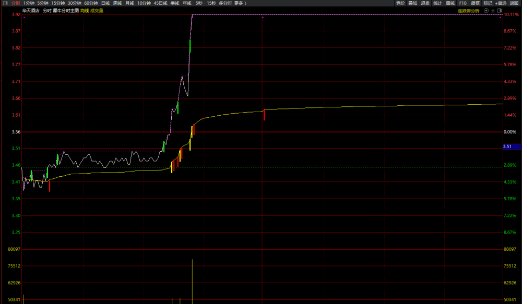Image resolution: width=522 pixels, height=304 pixels.
Task: Toggle the right side panel icon
Action: coord(500,10)
